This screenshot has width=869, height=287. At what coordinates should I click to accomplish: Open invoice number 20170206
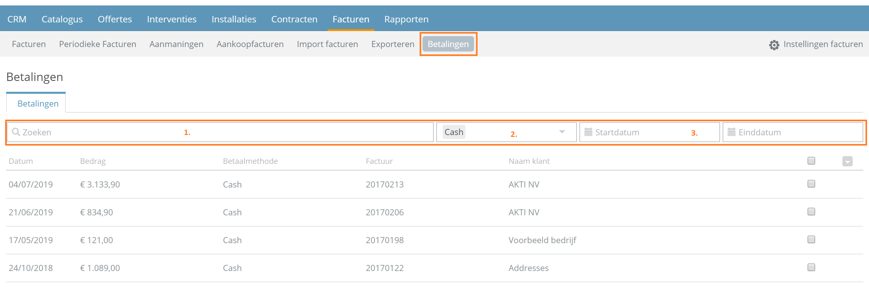pyautogui.click(x=385, y=212)
